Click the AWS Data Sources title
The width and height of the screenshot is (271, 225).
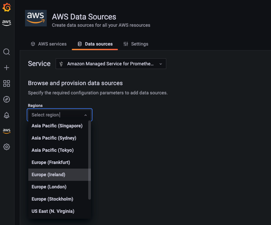(84, 17)
